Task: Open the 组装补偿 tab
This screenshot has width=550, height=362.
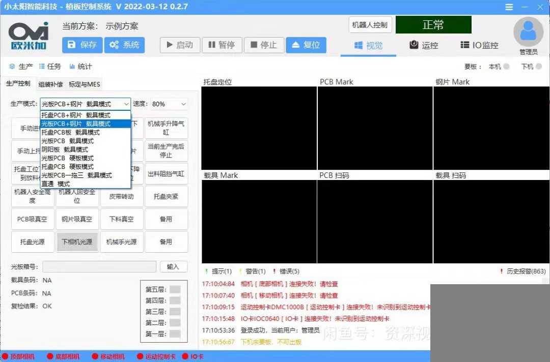Action: (x=50, y=84)
